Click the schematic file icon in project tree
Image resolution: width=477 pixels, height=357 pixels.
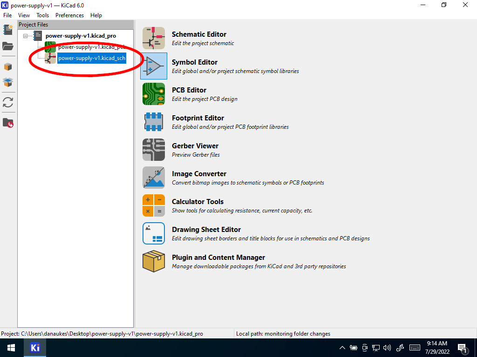50,58
